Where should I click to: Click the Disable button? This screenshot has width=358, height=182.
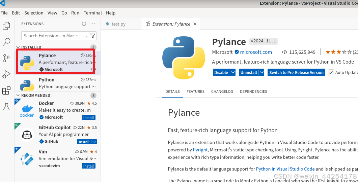(221, 72)
